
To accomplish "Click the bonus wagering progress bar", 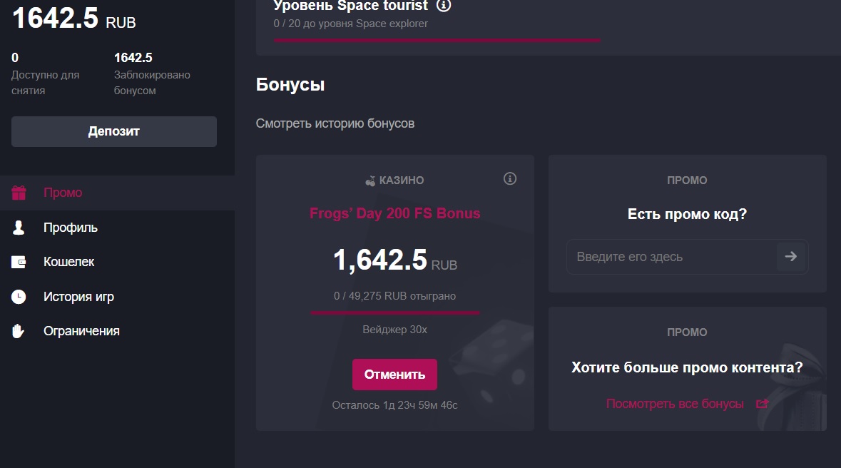I will [x=394, y=312].
